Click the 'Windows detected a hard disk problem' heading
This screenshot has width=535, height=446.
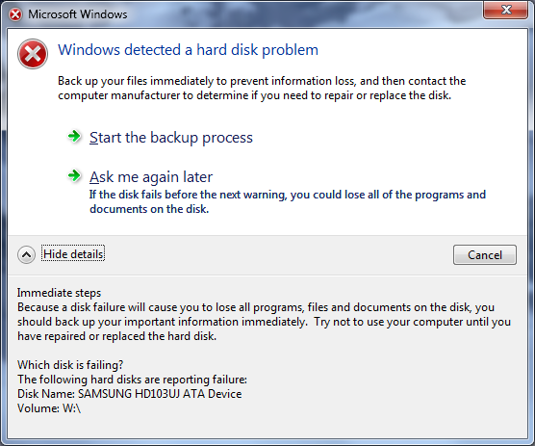tap(188, 50)
